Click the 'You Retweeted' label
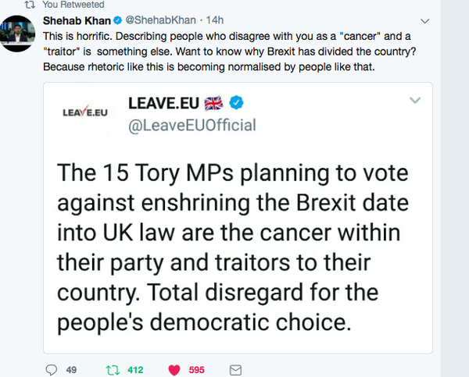469x377 pixels. (73, 5)
